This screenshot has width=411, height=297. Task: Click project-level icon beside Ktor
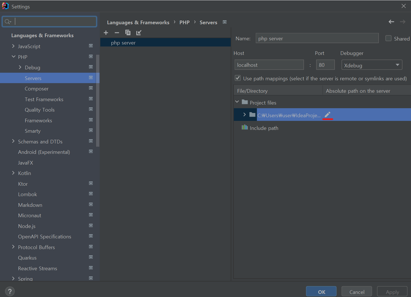[x=91, y=183]
